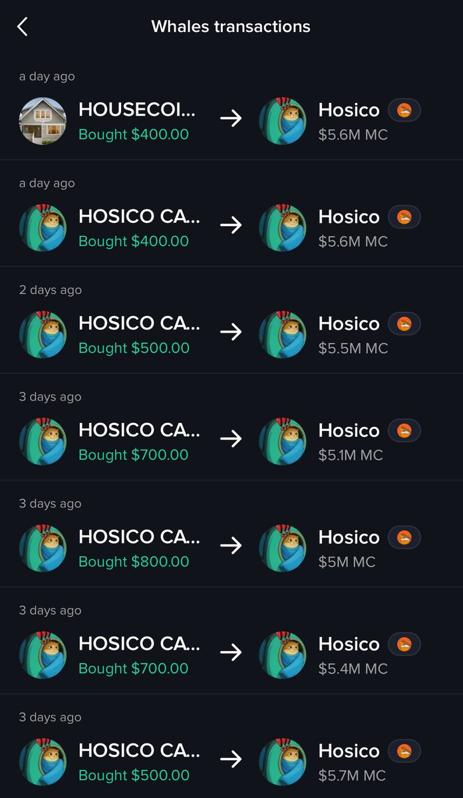Tap the $5.1M MC market cap text
The width and height of the screenshot is (463, 798).
pos(351,456)
